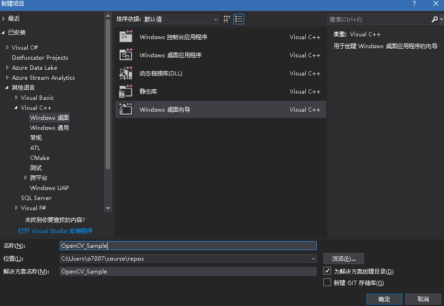Click the Windows 桌面向导 template icon
Screen dimensions: 444x306
pos(126,109)
